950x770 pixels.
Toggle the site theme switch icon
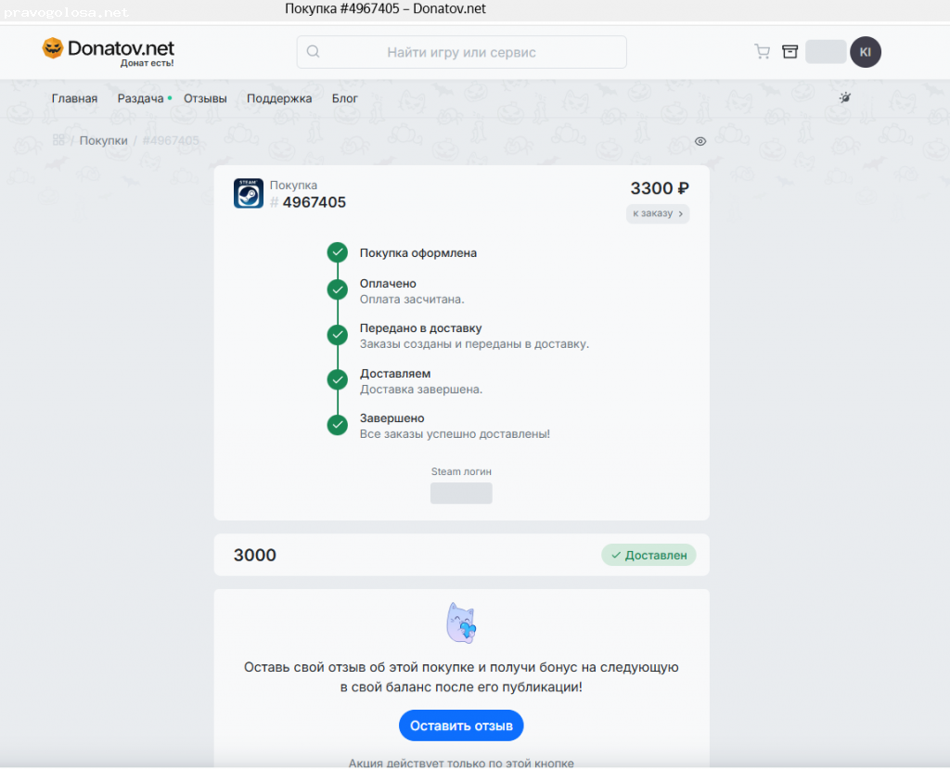(x=844, y=97)
